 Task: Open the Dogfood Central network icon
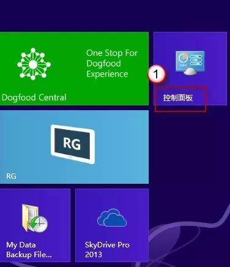point(34,64)
